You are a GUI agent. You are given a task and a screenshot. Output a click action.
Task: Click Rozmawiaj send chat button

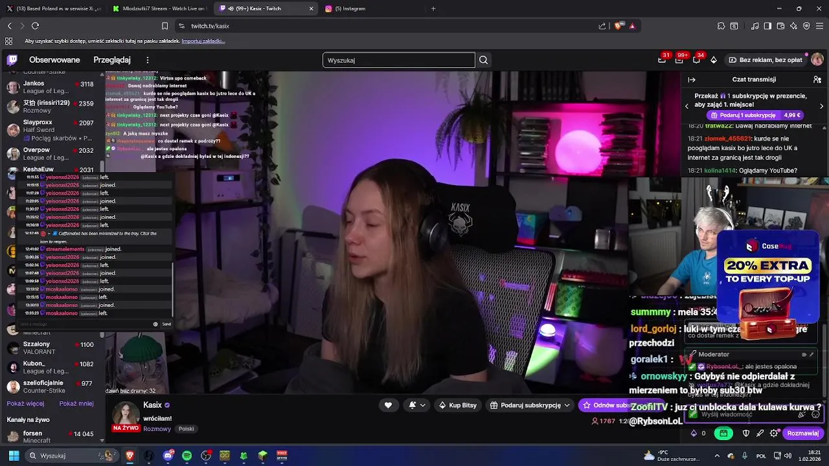tap(803, 433)
